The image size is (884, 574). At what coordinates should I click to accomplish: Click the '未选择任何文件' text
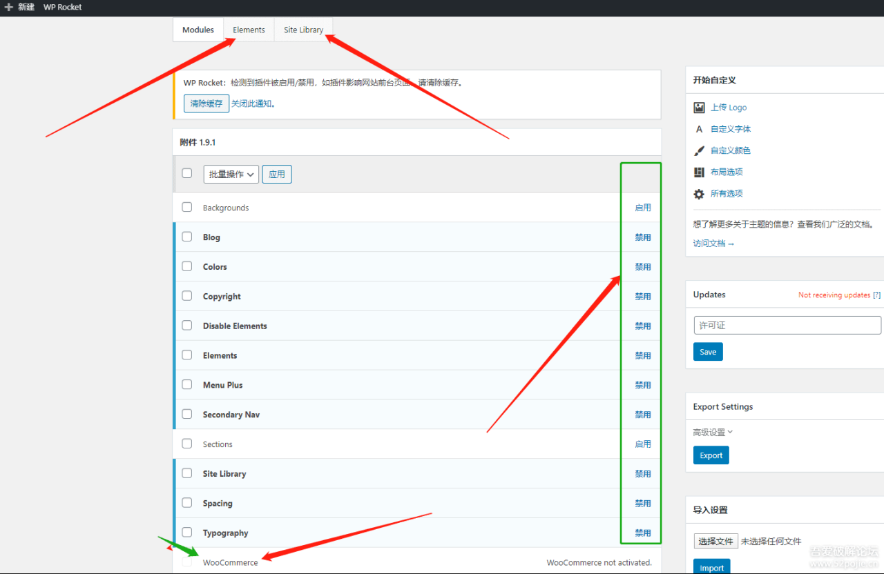(771, 542)
